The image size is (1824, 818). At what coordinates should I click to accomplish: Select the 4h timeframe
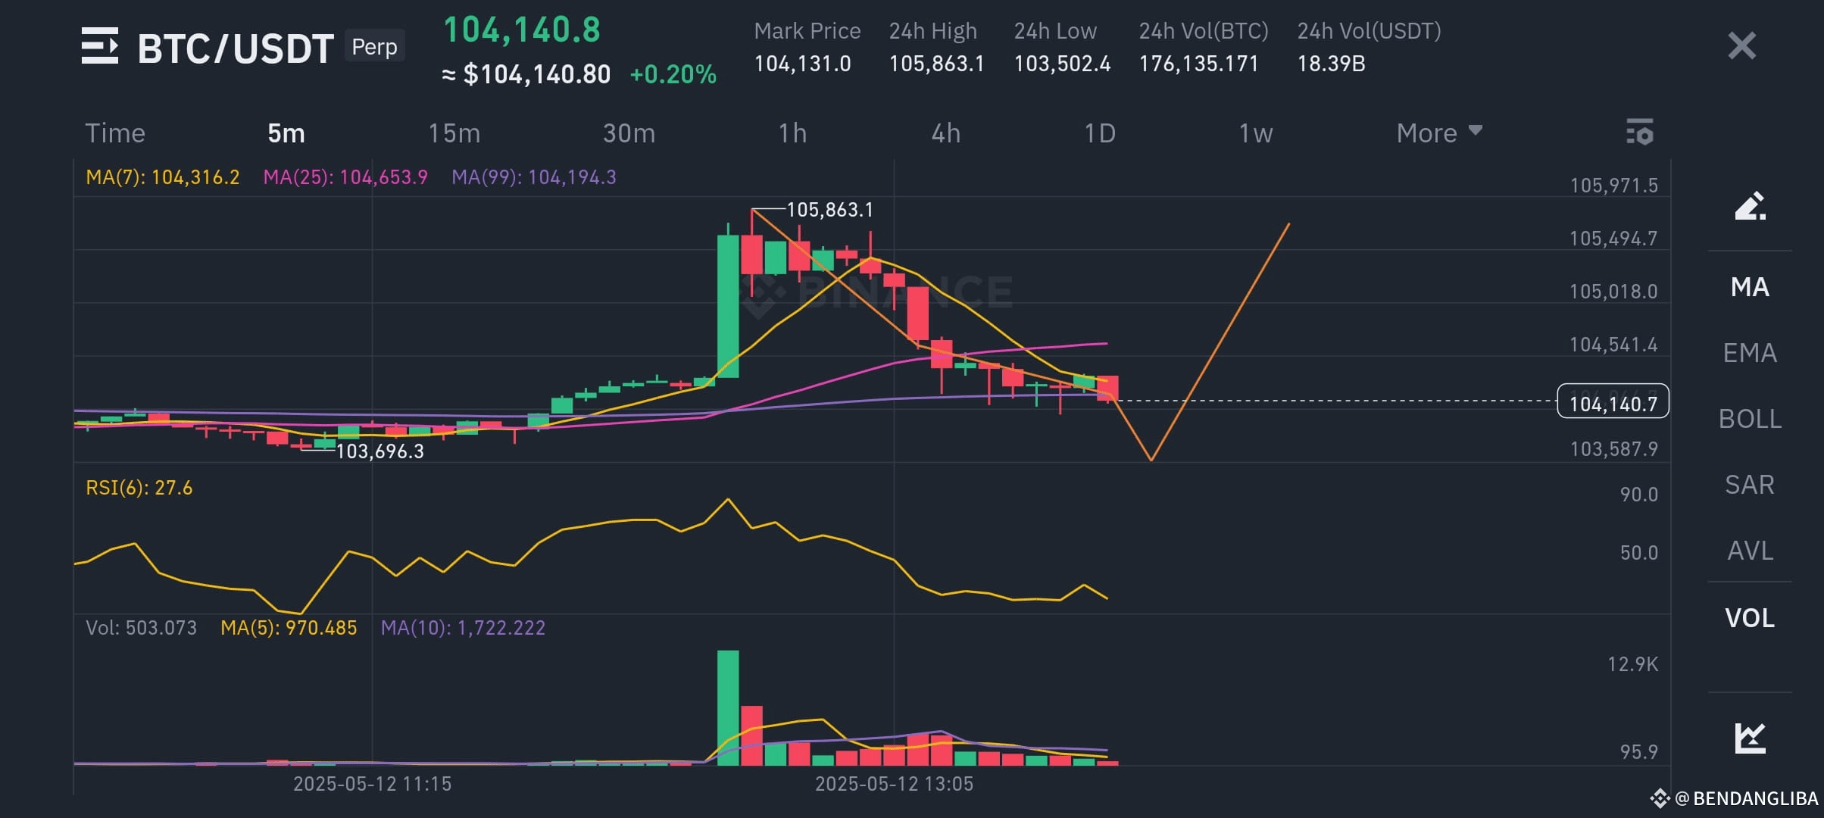(x=945, y=133)
